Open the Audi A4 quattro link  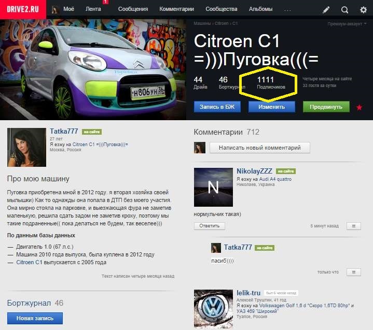pos(275,179)
